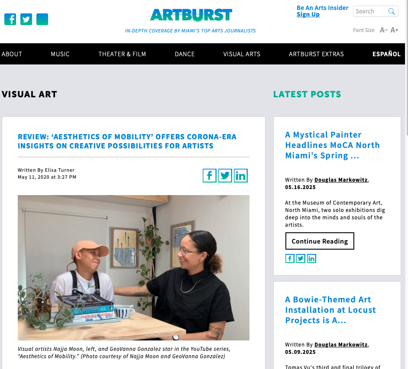Open the Visual Arts menu item
This screenshot has height=369, width=408.
click(242, 54)
